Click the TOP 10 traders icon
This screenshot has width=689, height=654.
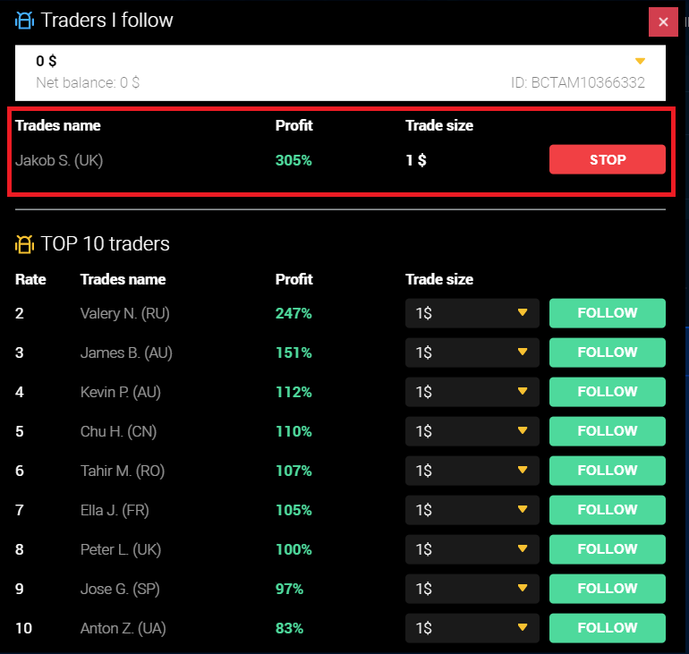pos(24,243)
